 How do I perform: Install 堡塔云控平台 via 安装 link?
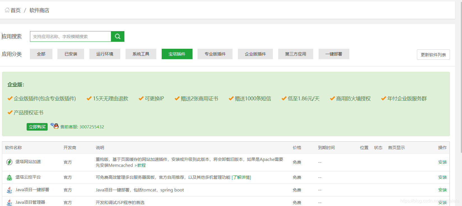(442, 177)
